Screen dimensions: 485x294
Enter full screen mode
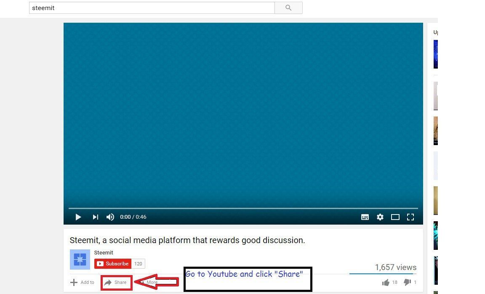tap(410, 217)
